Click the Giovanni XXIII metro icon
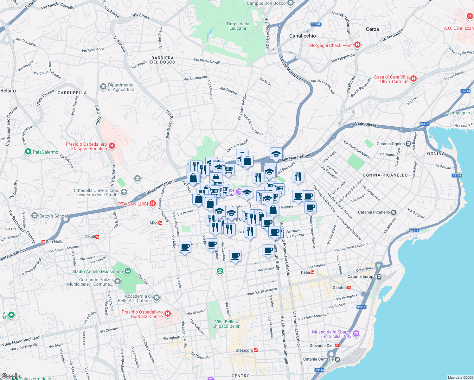 tap(337, 345)
